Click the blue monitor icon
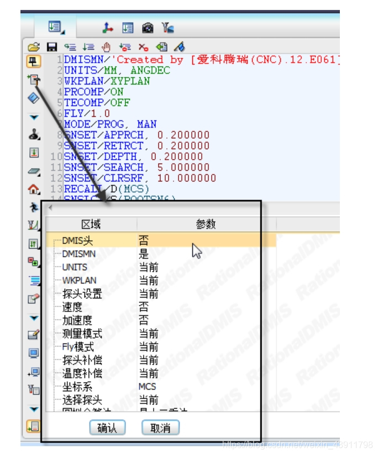 [34, 353]
